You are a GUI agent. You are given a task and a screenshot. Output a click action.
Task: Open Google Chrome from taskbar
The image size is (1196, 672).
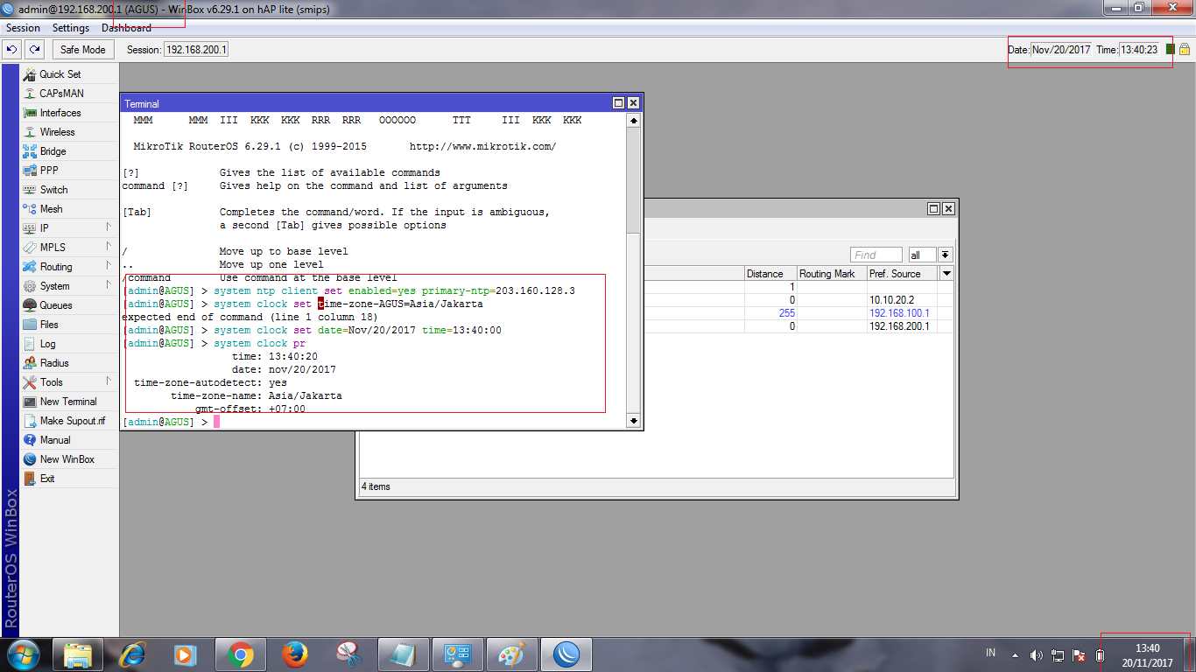pyautogui.click(x=240, y=654)
